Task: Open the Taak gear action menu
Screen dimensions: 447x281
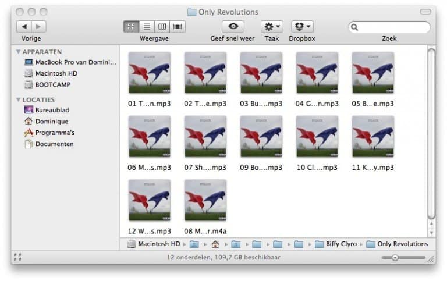Action: 272,27
